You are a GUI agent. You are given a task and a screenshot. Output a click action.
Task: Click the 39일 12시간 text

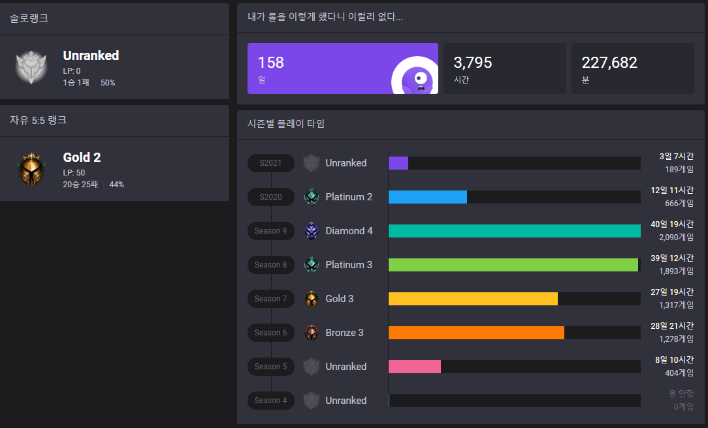pyautogui.click(x=672, y=258)
